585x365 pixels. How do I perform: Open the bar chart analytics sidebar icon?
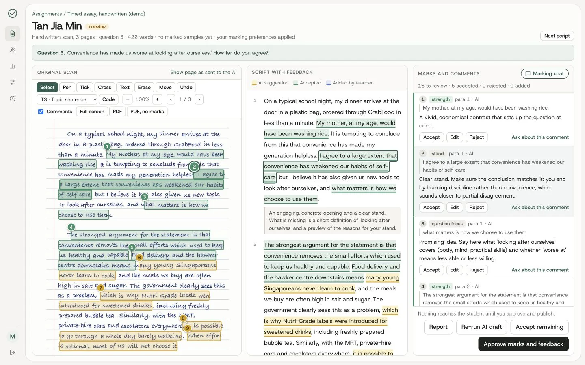pyautogui.click(x=13, y=67)
